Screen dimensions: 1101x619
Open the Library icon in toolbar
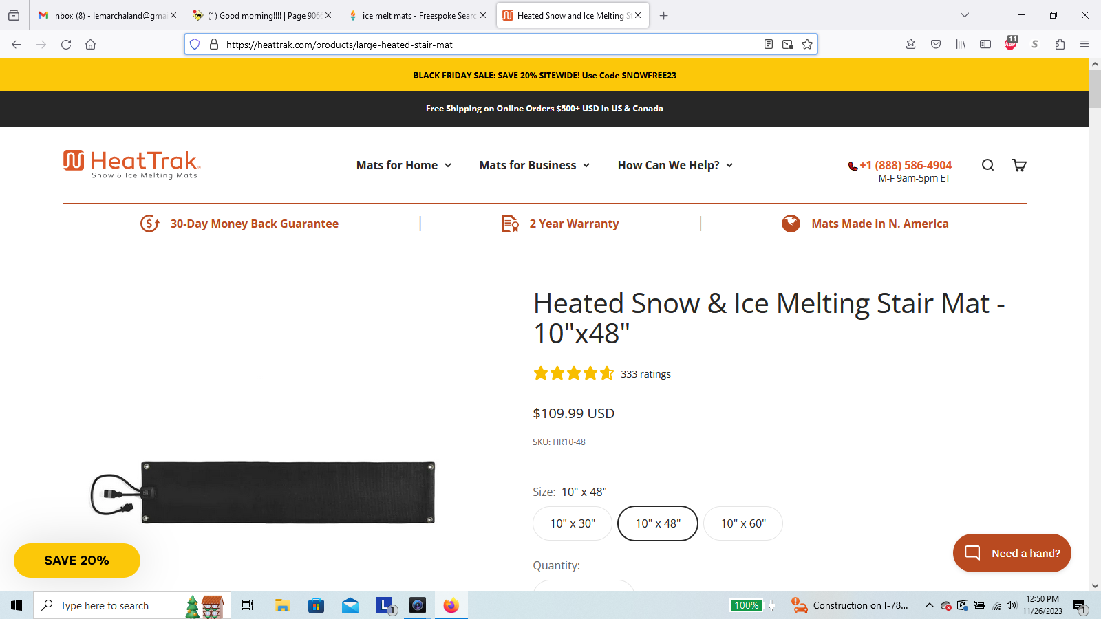(961, 45)
